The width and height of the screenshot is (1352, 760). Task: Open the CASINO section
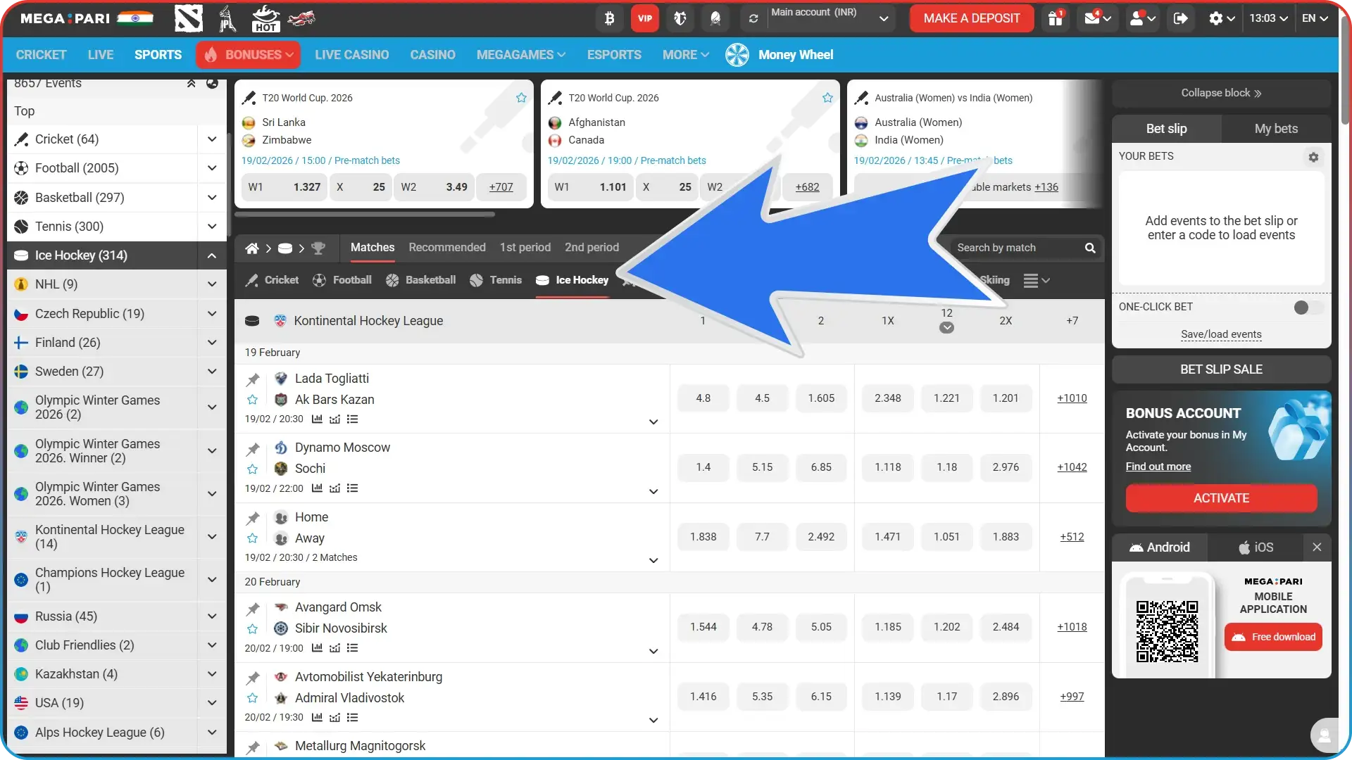coord(432,54)
